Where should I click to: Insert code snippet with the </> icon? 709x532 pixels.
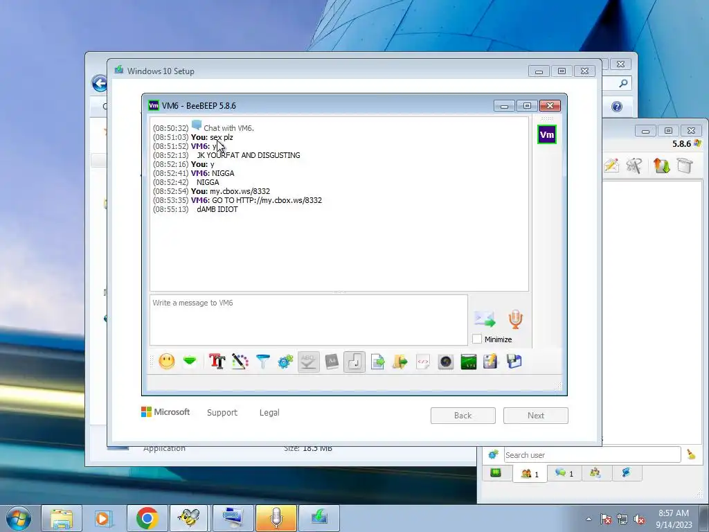coord(423,362)
